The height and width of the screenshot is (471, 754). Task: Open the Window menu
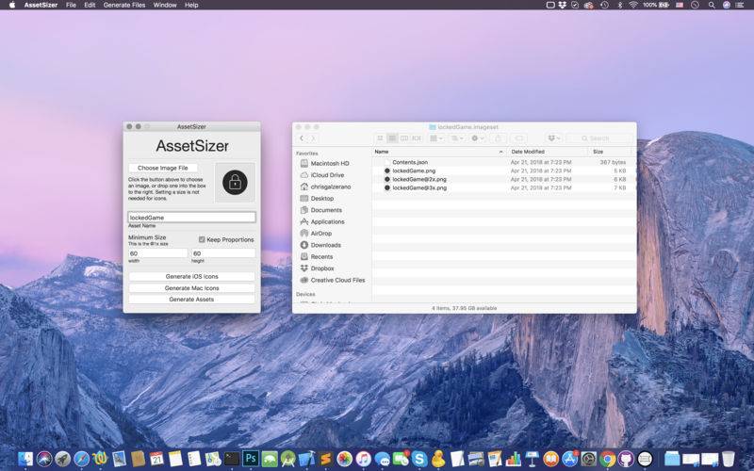point(164,5)
